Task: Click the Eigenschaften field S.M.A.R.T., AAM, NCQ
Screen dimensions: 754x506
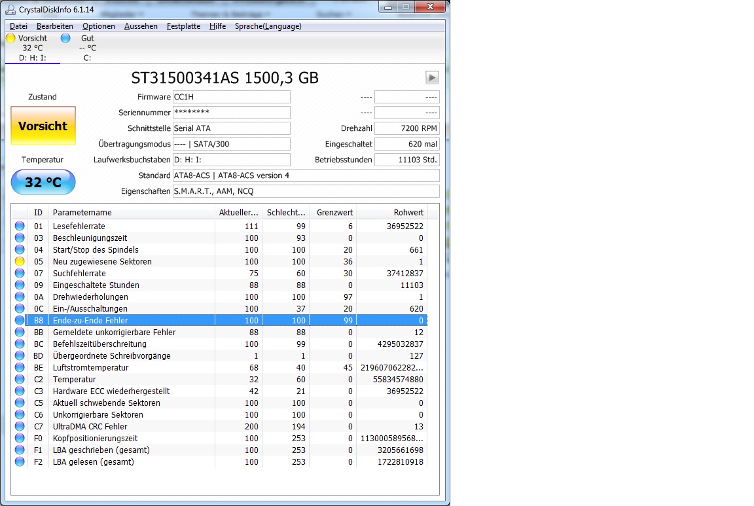Action: [306, 191]
